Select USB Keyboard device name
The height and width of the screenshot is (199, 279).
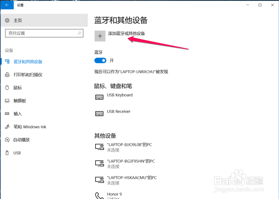tap(120, 95)
